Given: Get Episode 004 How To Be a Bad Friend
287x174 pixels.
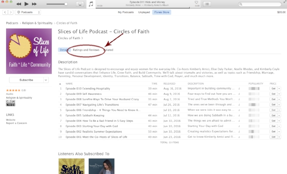Looking at the screenshot, I should tap(273, 121).
